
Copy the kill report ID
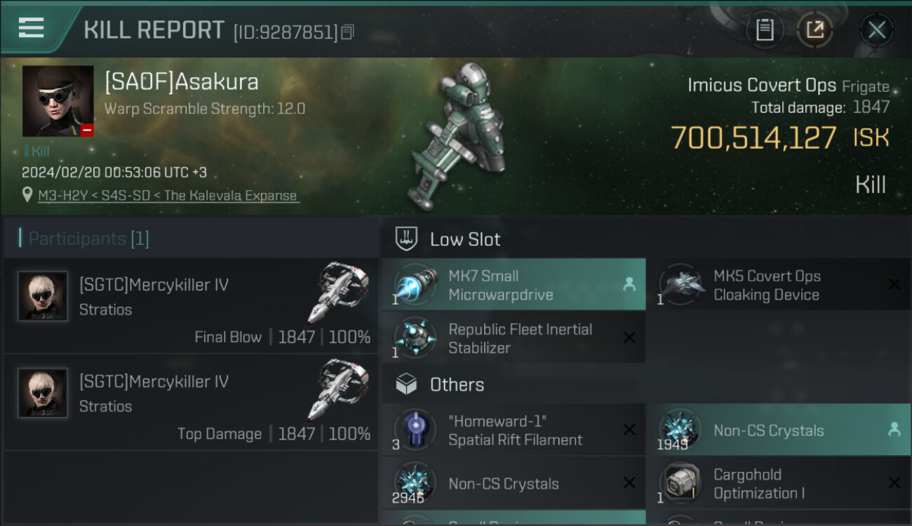point(348,32)
